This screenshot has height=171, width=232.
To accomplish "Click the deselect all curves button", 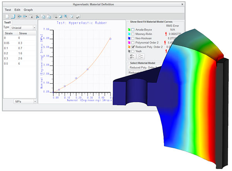I will (141, 56).
